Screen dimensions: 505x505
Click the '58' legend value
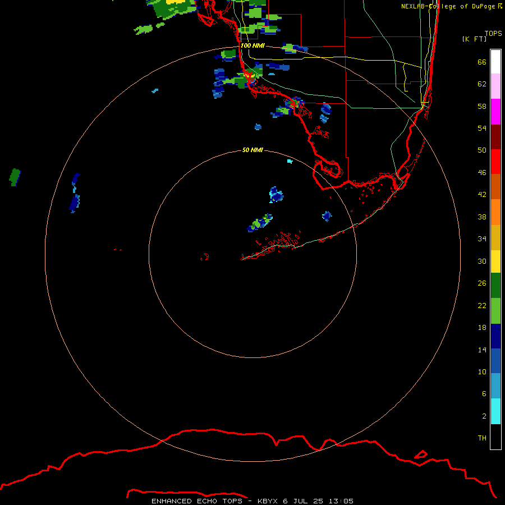[x=482, y=106]
